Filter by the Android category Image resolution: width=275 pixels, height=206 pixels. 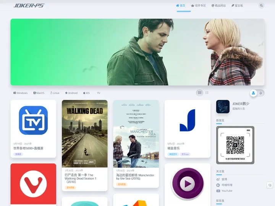tap(71, 93)
